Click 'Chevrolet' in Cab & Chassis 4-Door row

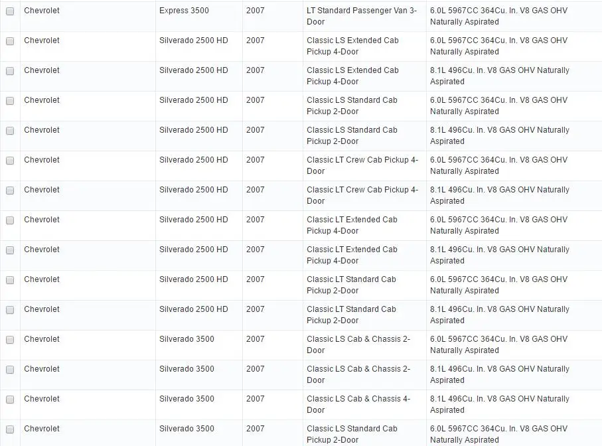coord(41,399)
